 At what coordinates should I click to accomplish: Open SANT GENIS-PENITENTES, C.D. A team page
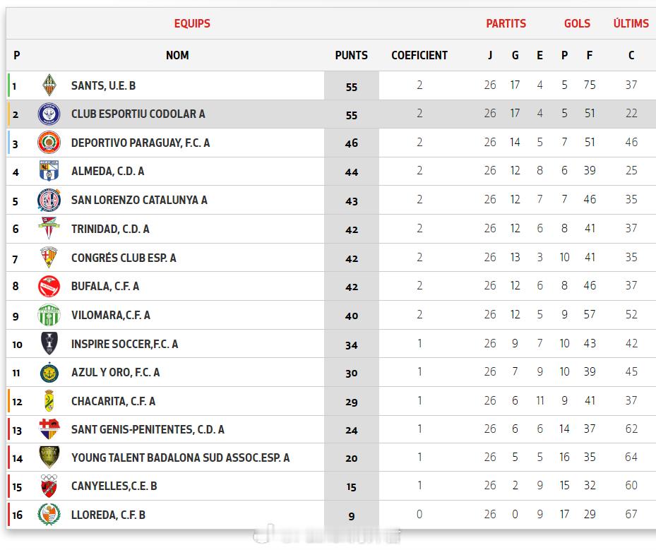coord(148,429)
